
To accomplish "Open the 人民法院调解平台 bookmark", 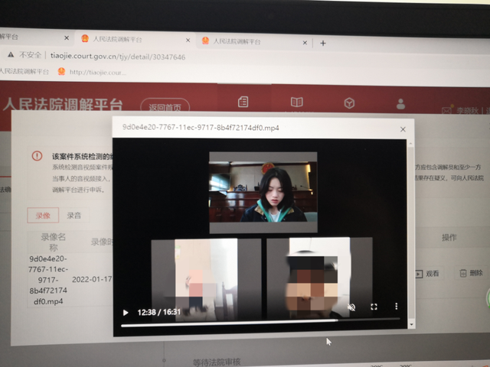I will 24,71.
